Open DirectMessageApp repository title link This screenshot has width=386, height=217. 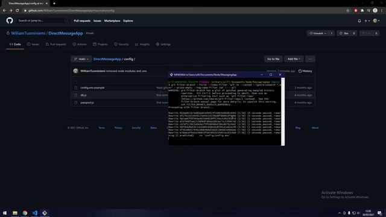(66, 33)
